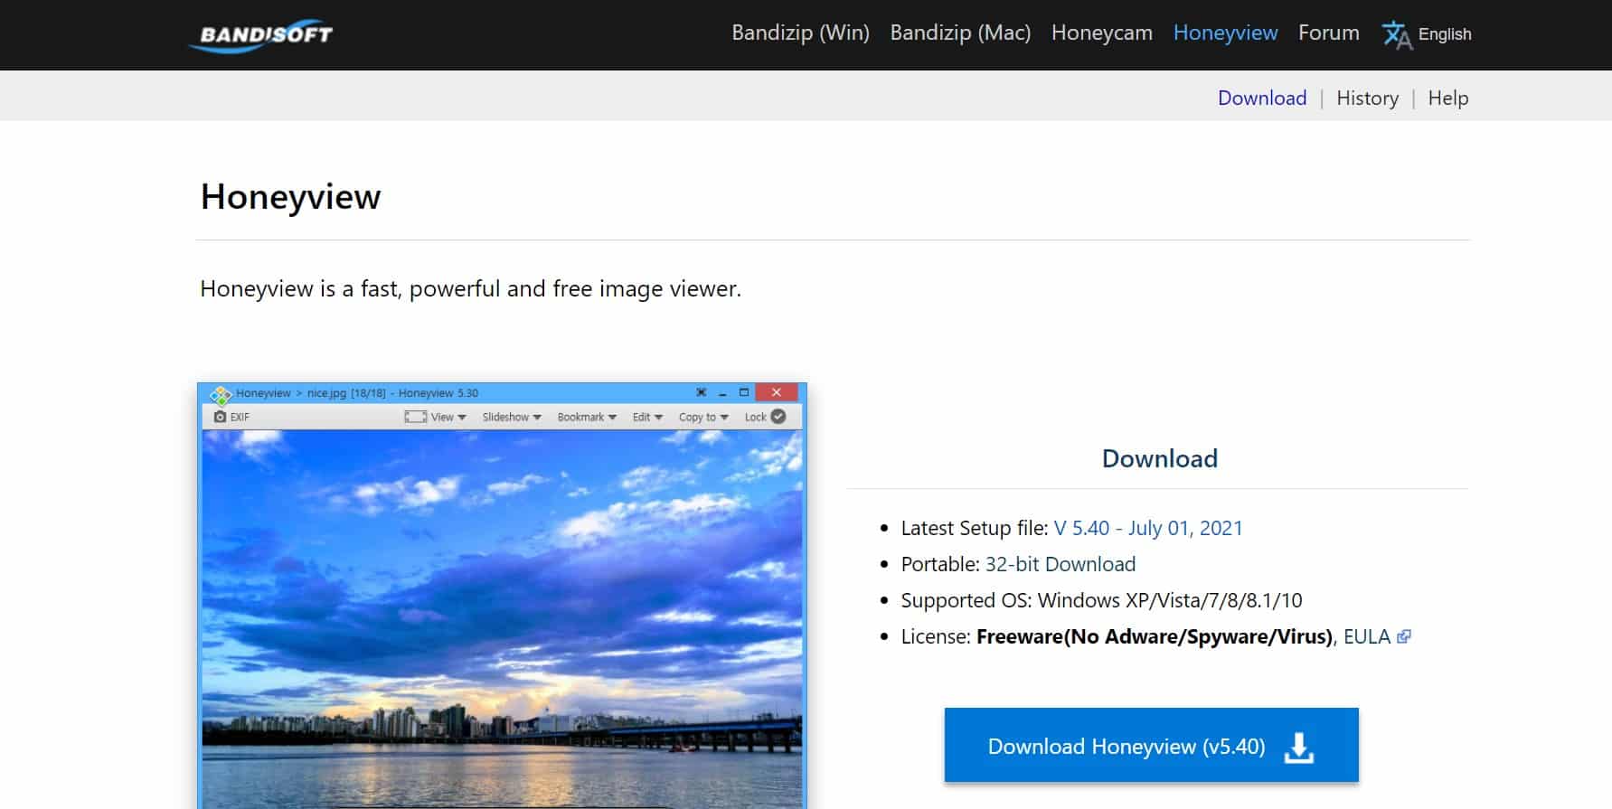
Task: Click the Honeyview app screenshot image
Action: pyautogui.click(x=502, y=596)
